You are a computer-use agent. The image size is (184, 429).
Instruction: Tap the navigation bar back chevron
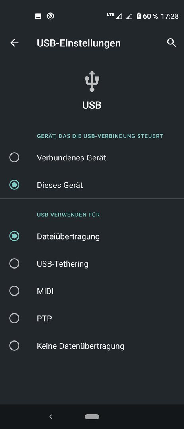tap(50, 417)
